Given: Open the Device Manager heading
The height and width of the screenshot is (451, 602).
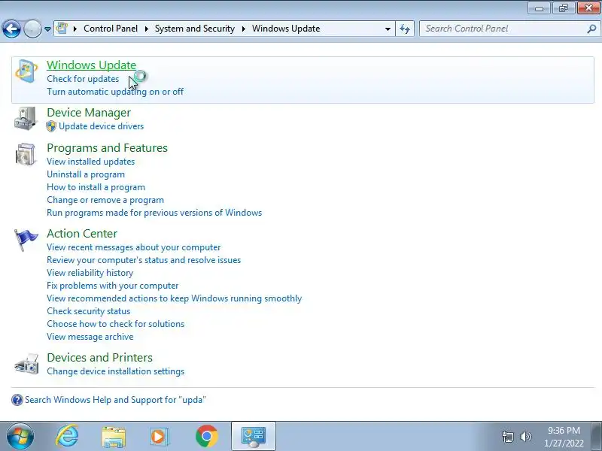Looking at the screenshot, I should [x=89, y=113].
